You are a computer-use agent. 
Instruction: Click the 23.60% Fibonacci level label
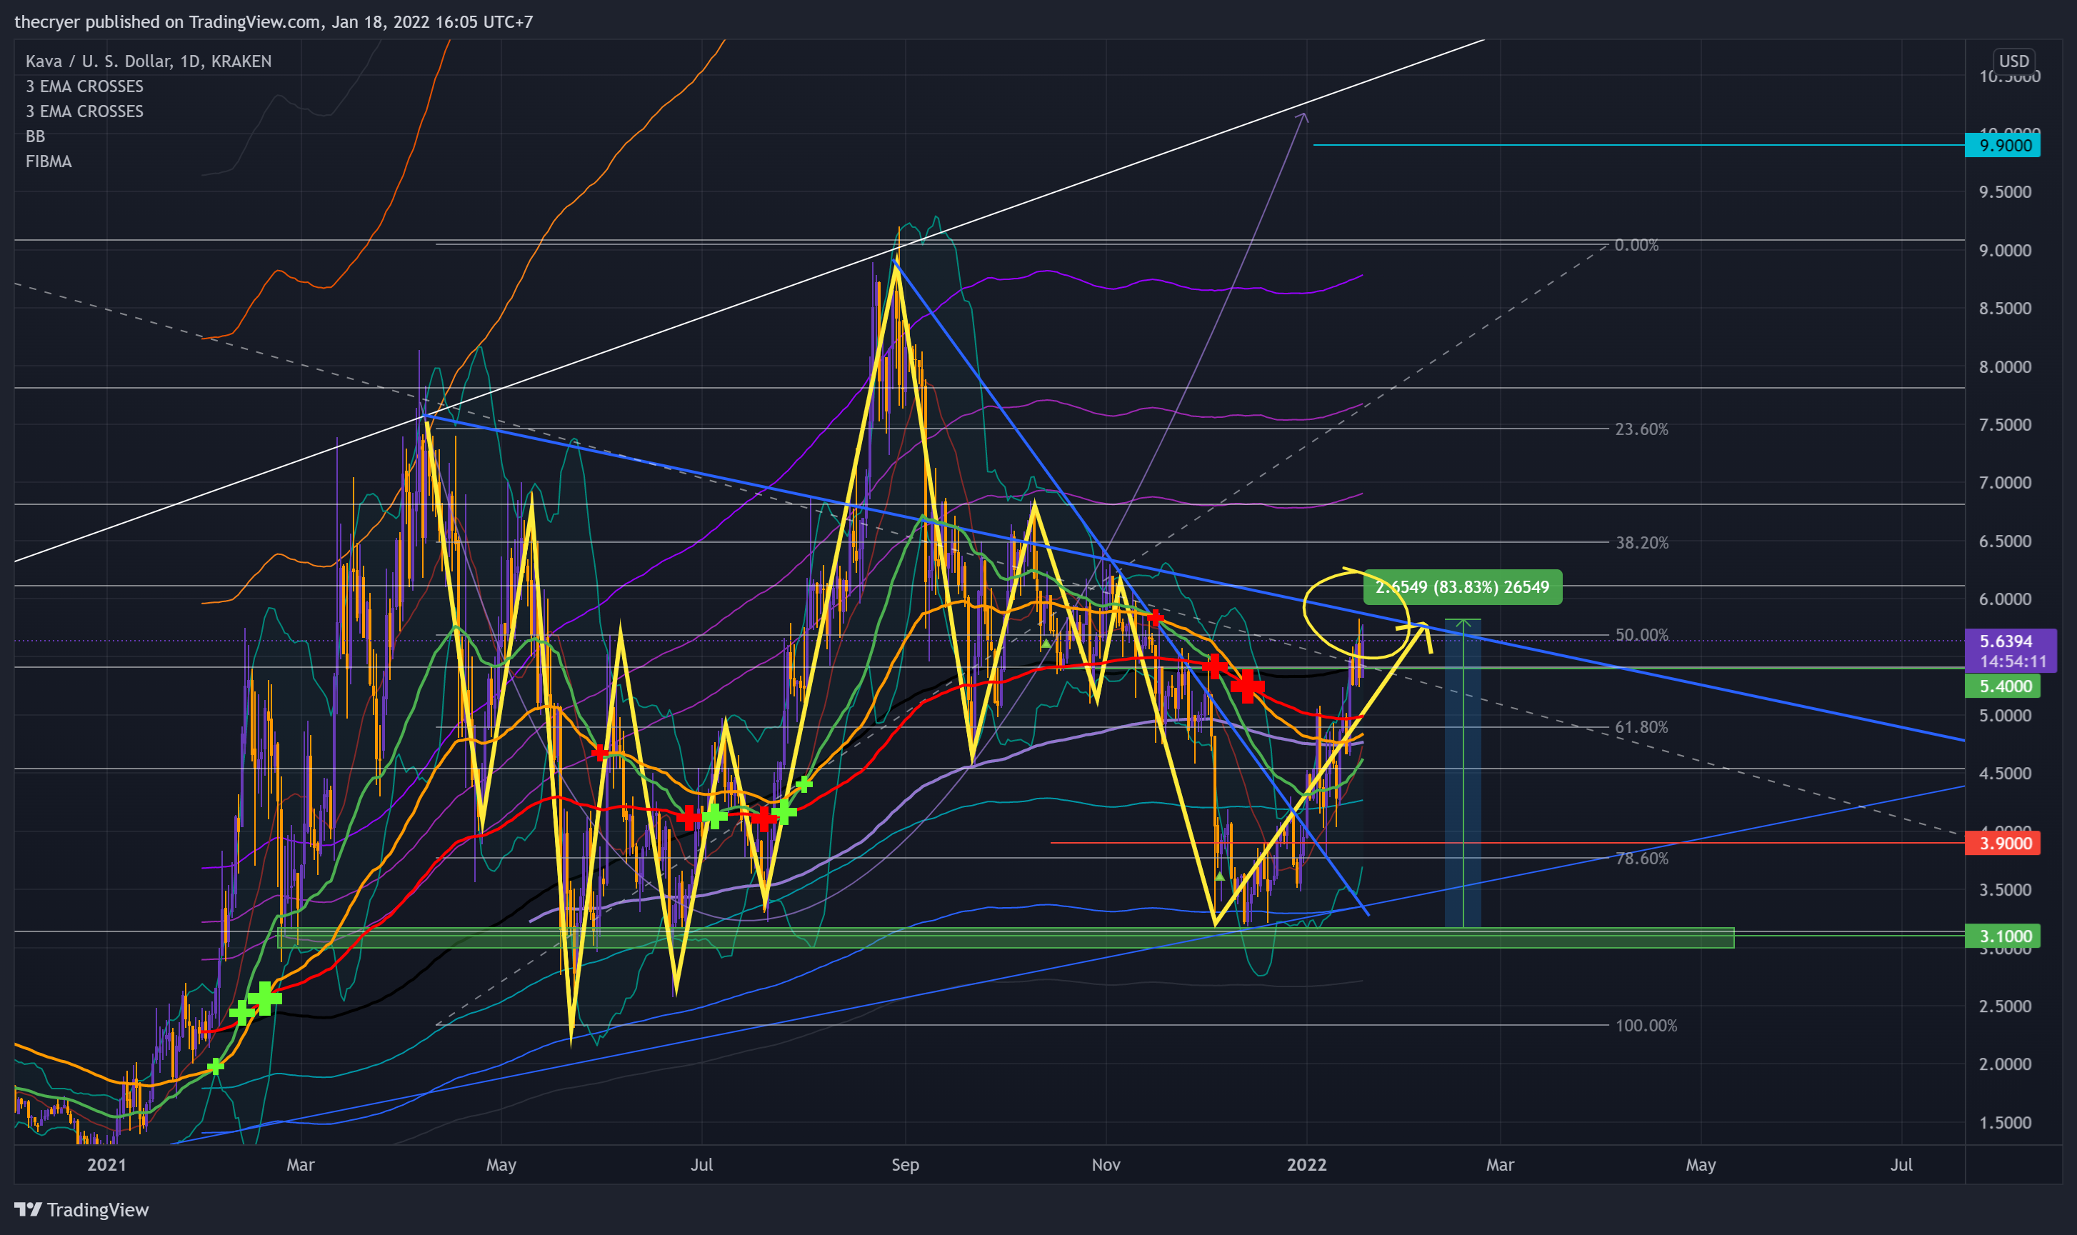coord(1641,429)
